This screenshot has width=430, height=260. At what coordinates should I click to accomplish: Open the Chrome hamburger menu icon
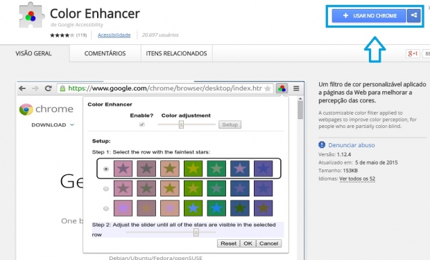tap(296, 89)
